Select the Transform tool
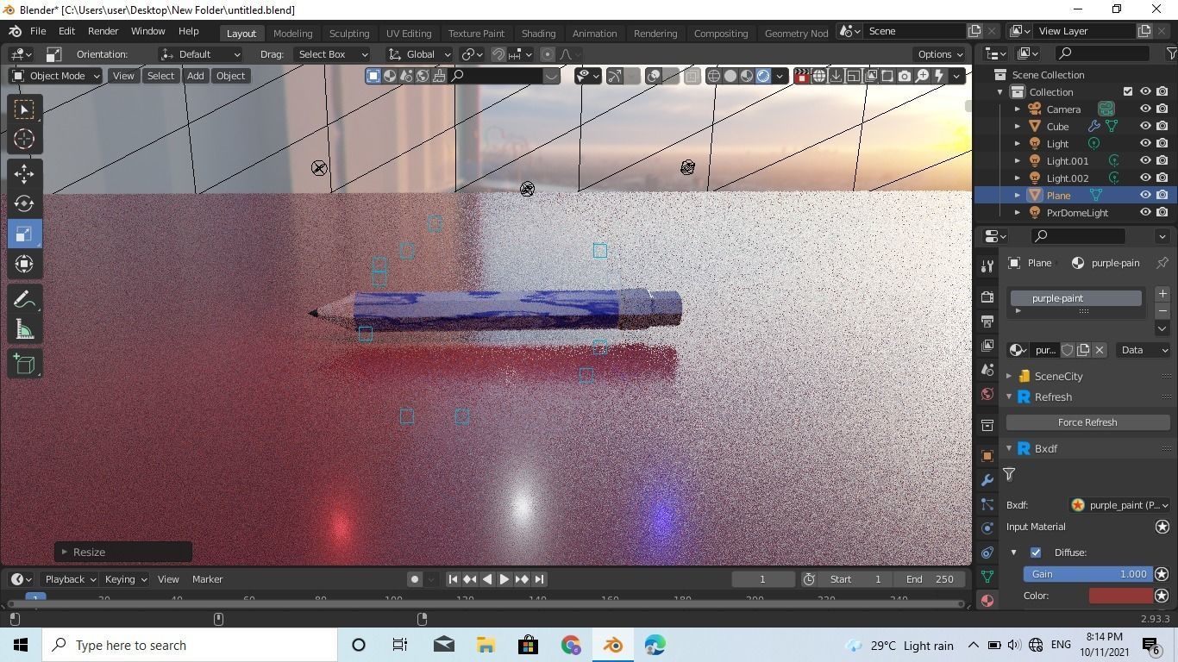1178x662 pixels. coord(24,264)
